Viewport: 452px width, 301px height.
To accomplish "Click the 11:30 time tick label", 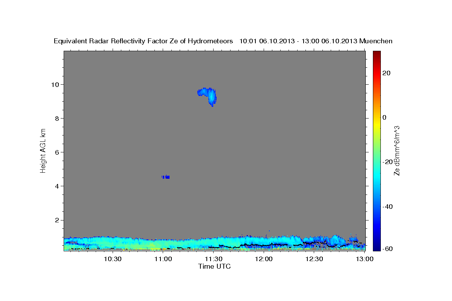I will 213,259.
